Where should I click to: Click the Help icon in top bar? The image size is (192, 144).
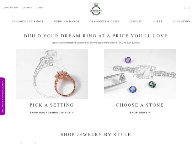tap(37, 8)
